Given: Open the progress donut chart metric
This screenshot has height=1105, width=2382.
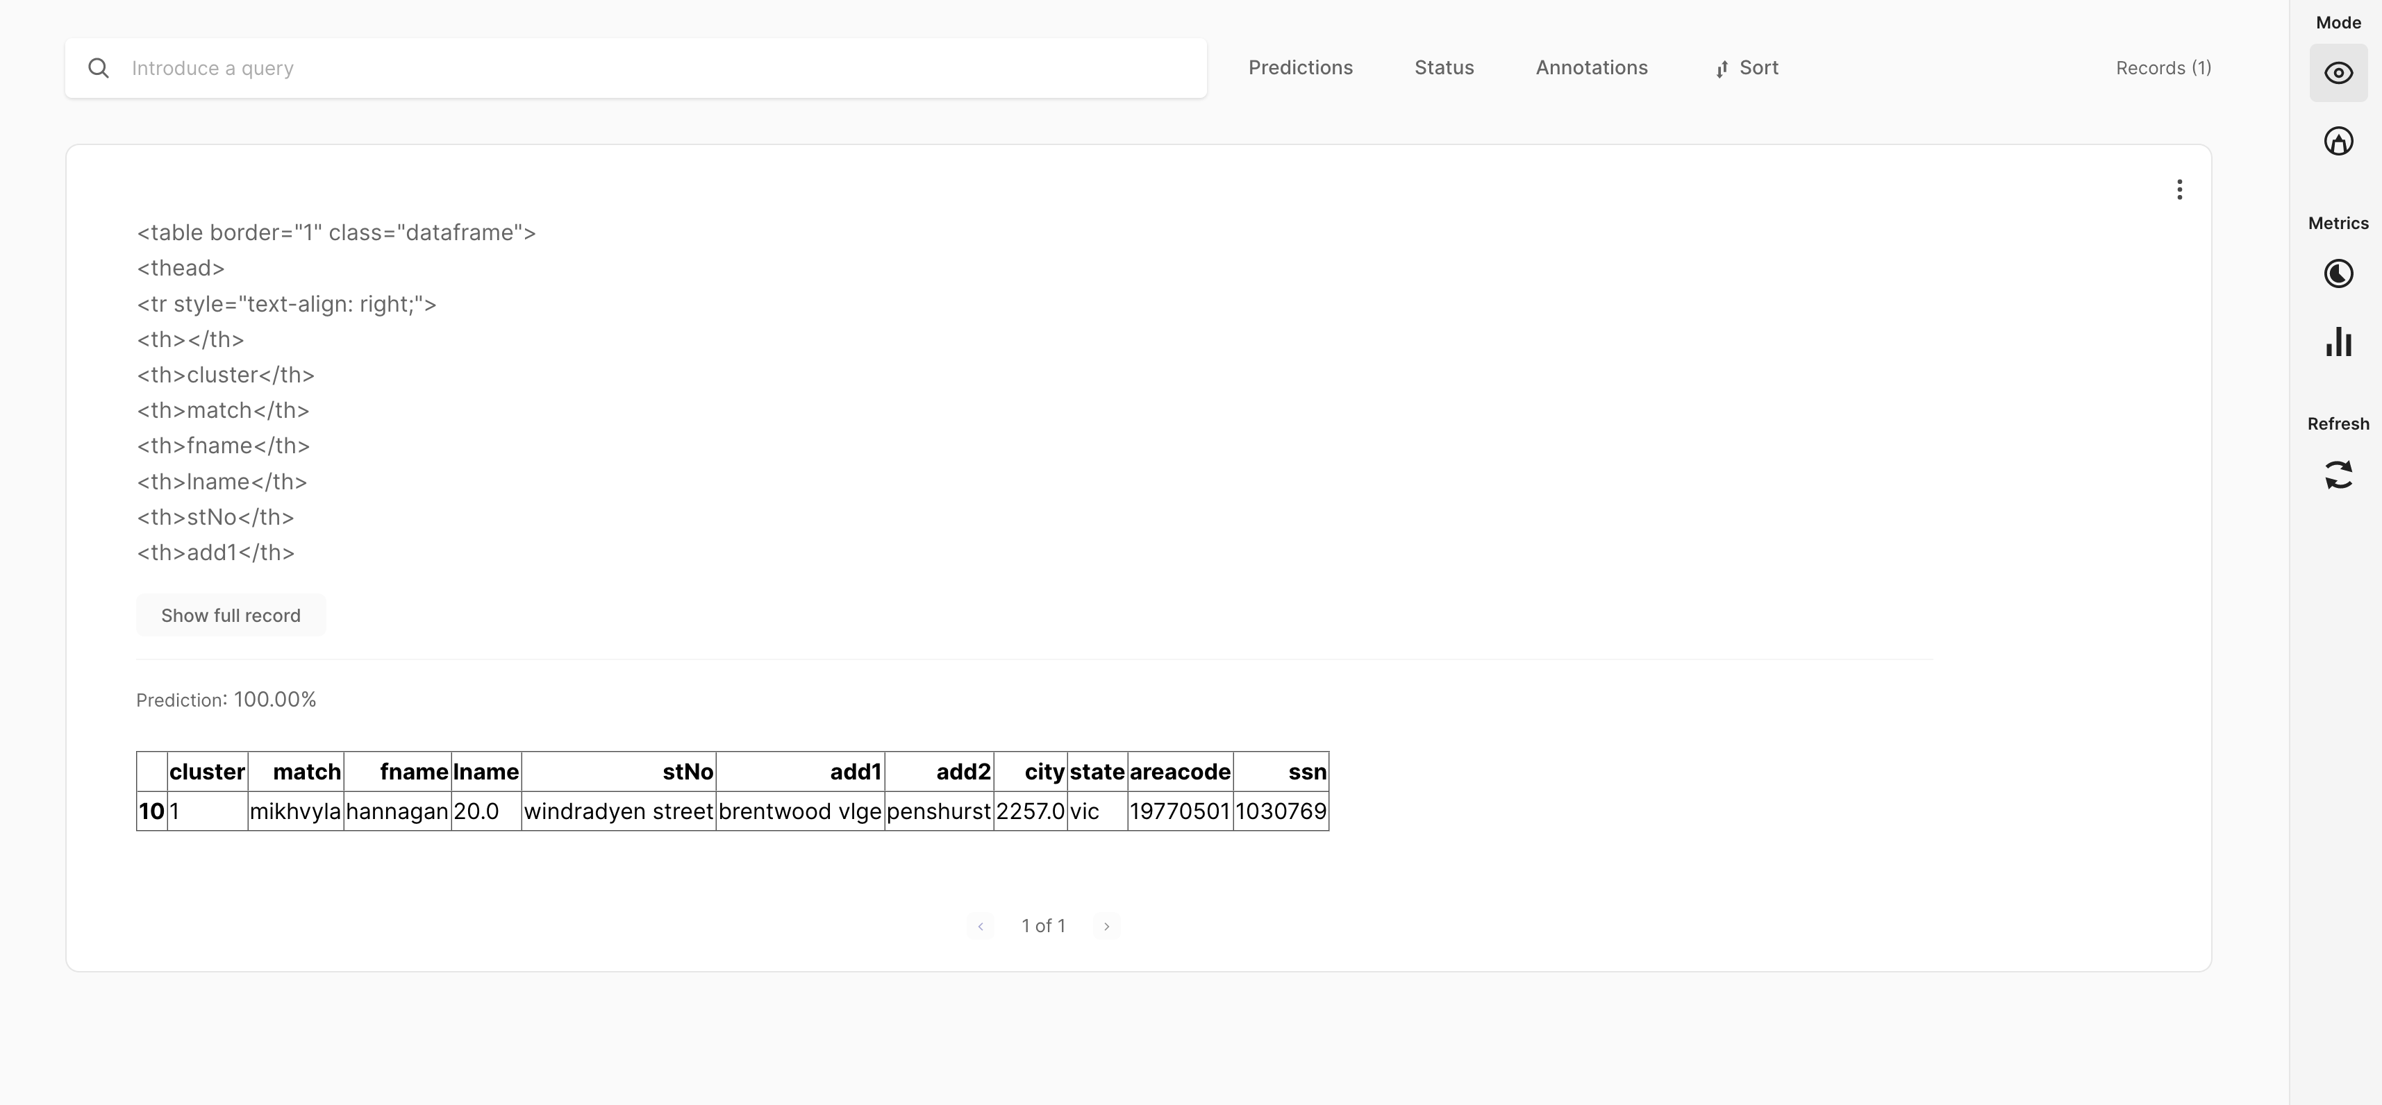Looking at the screenshot, I should click(2338, 273).
